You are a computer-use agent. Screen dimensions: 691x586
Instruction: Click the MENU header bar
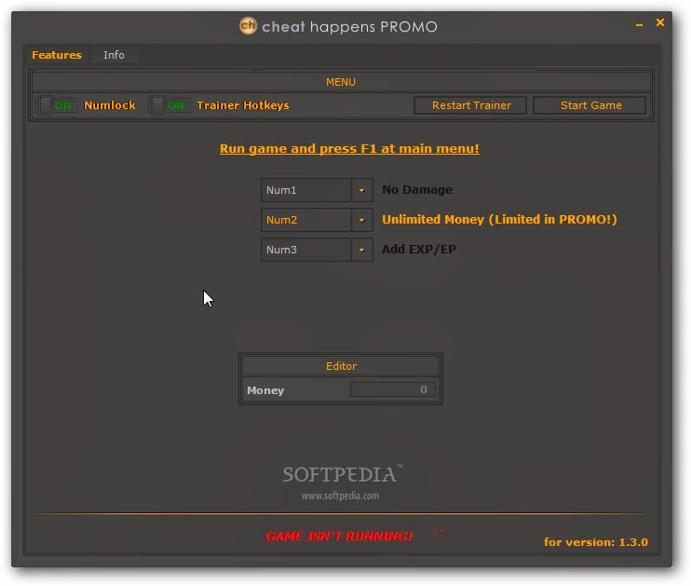341,83
